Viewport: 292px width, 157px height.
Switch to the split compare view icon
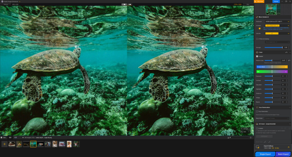[x=124, y=4]
